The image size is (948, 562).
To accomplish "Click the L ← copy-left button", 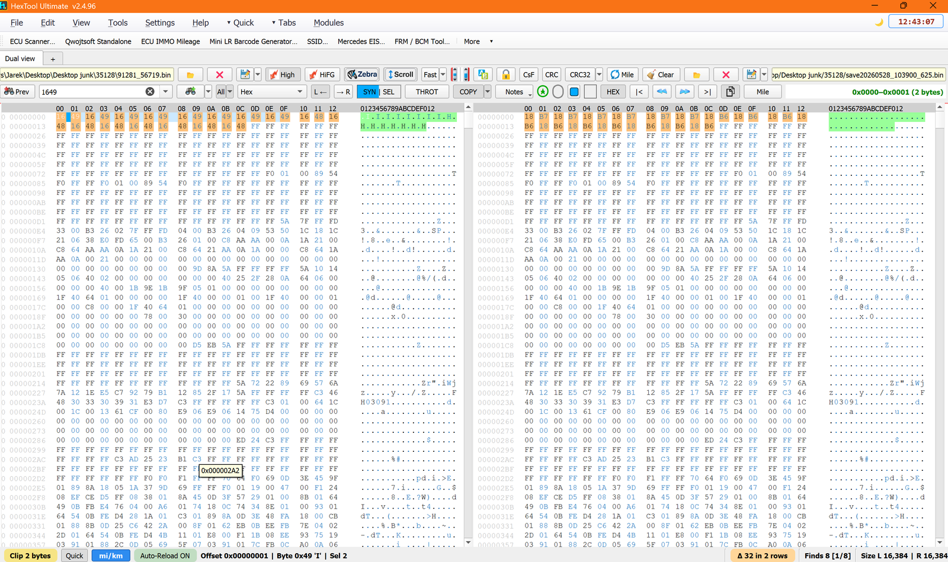I will click(x=321, y=92).
